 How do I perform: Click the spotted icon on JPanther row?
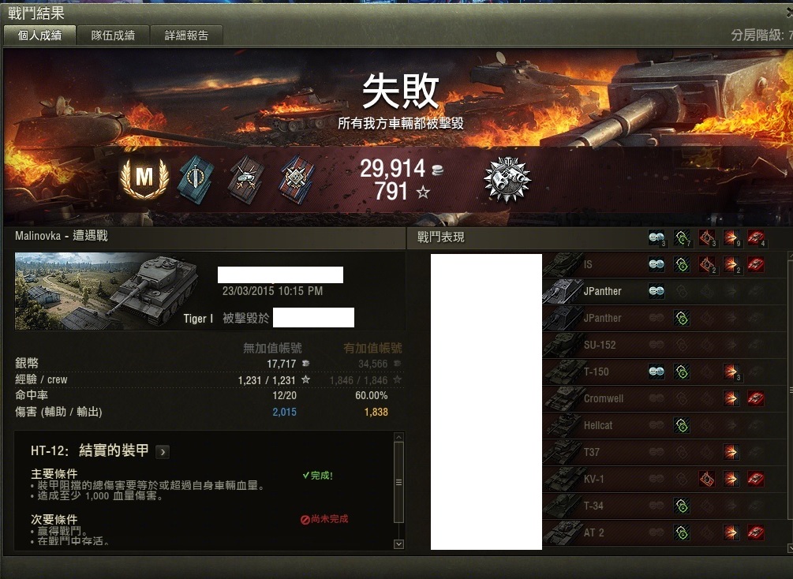tap(656, 291)
